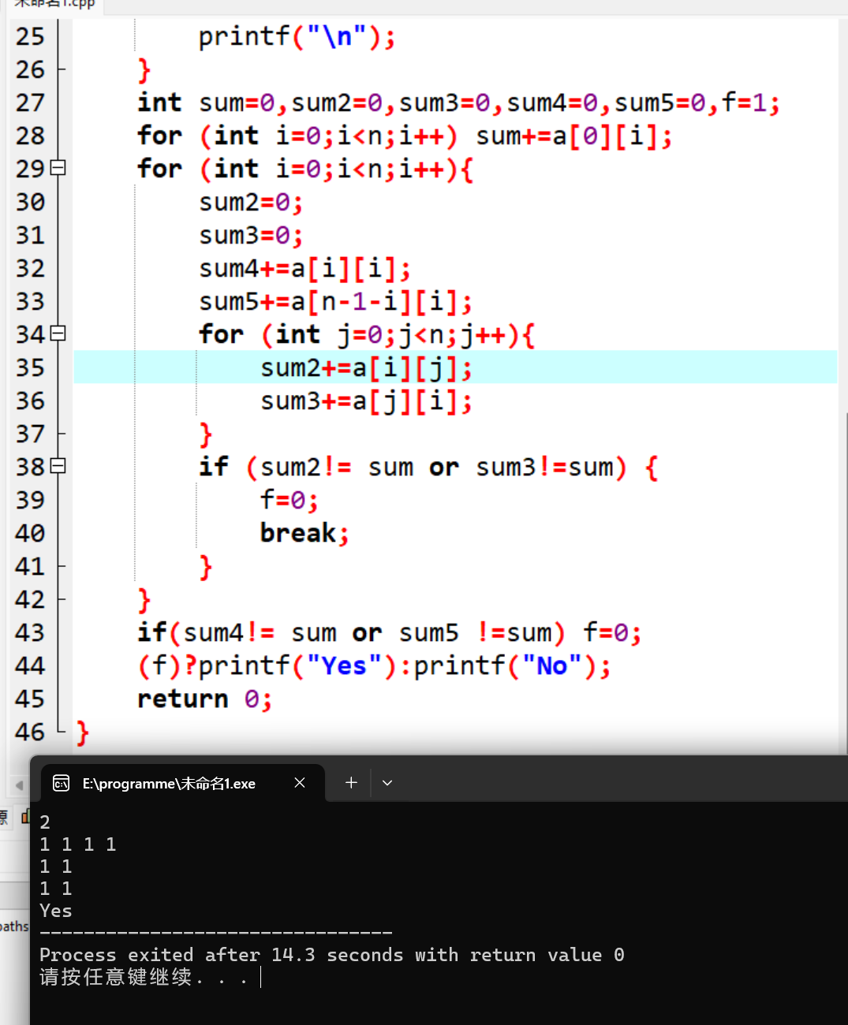This screenshot has width=848, height=1025.
Task: Click the console icon in terminal tab
Action: point(61,783)
